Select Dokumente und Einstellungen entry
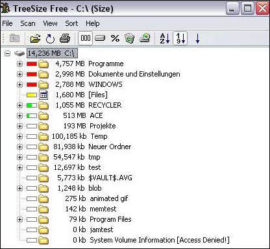This screenshot has height=249, width=270. [117, 74]
